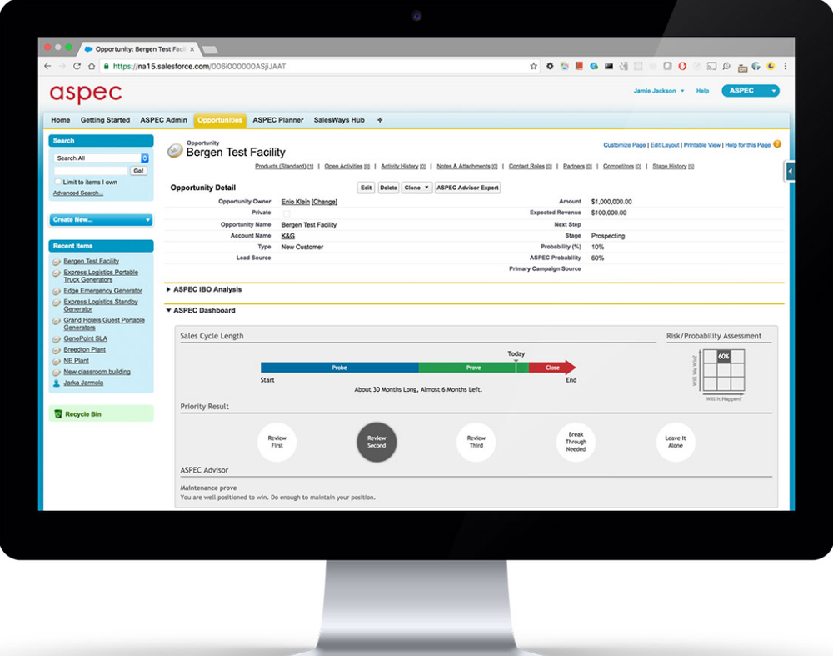The image size is (833, 656).
Task: Click the gear extension icon in toolbar
Action: 550,66
